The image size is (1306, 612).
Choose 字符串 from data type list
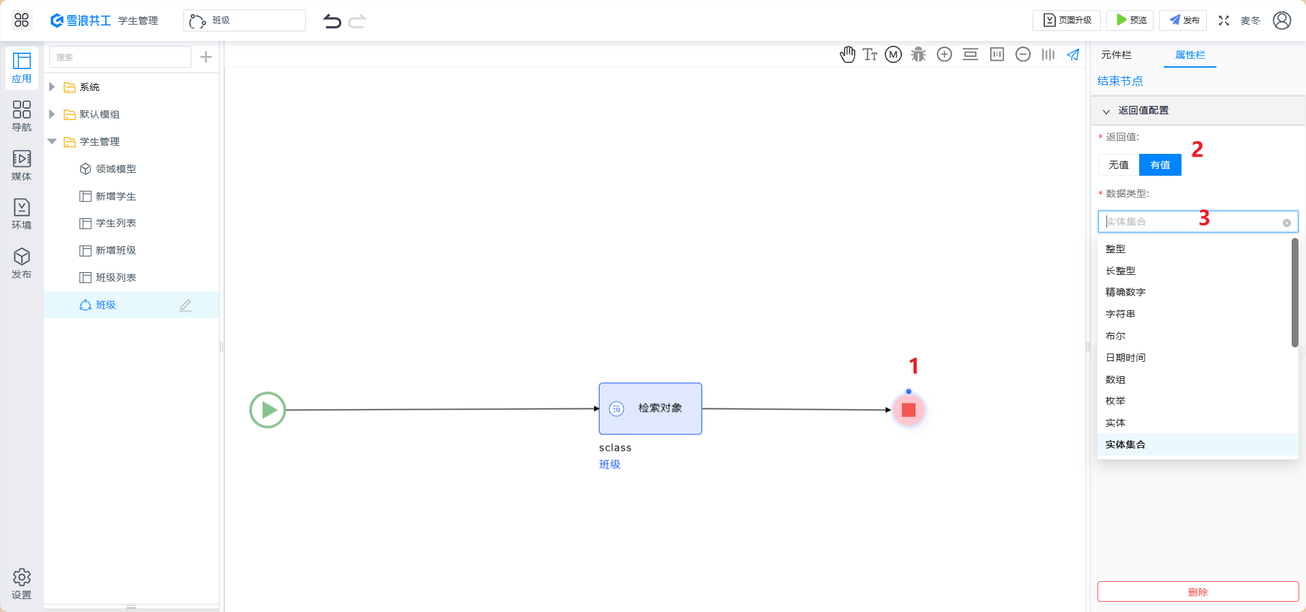[x=1194, y=314]
